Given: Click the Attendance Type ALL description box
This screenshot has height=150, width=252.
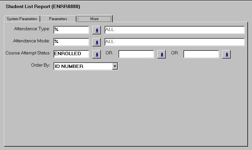Looking at the screenshot, I should tap(175, 30).
